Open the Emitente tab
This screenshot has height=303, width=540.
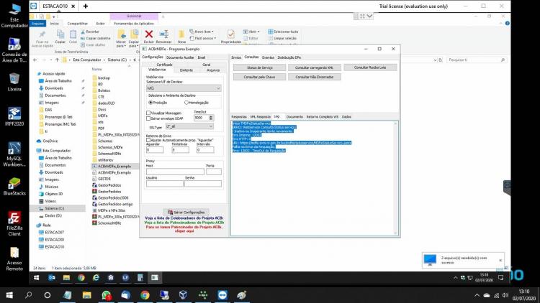point(186,70)
